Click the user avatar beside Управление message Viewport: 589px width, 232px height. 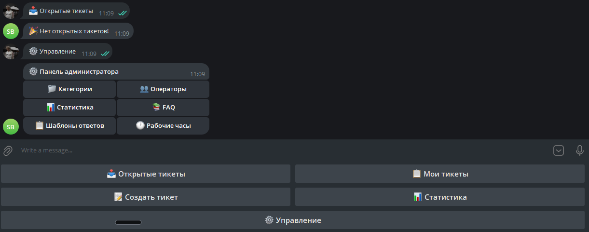pos(11,52)
